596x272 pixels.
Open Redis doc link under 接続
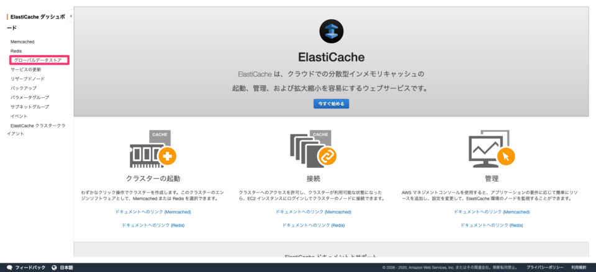(314, 225)
